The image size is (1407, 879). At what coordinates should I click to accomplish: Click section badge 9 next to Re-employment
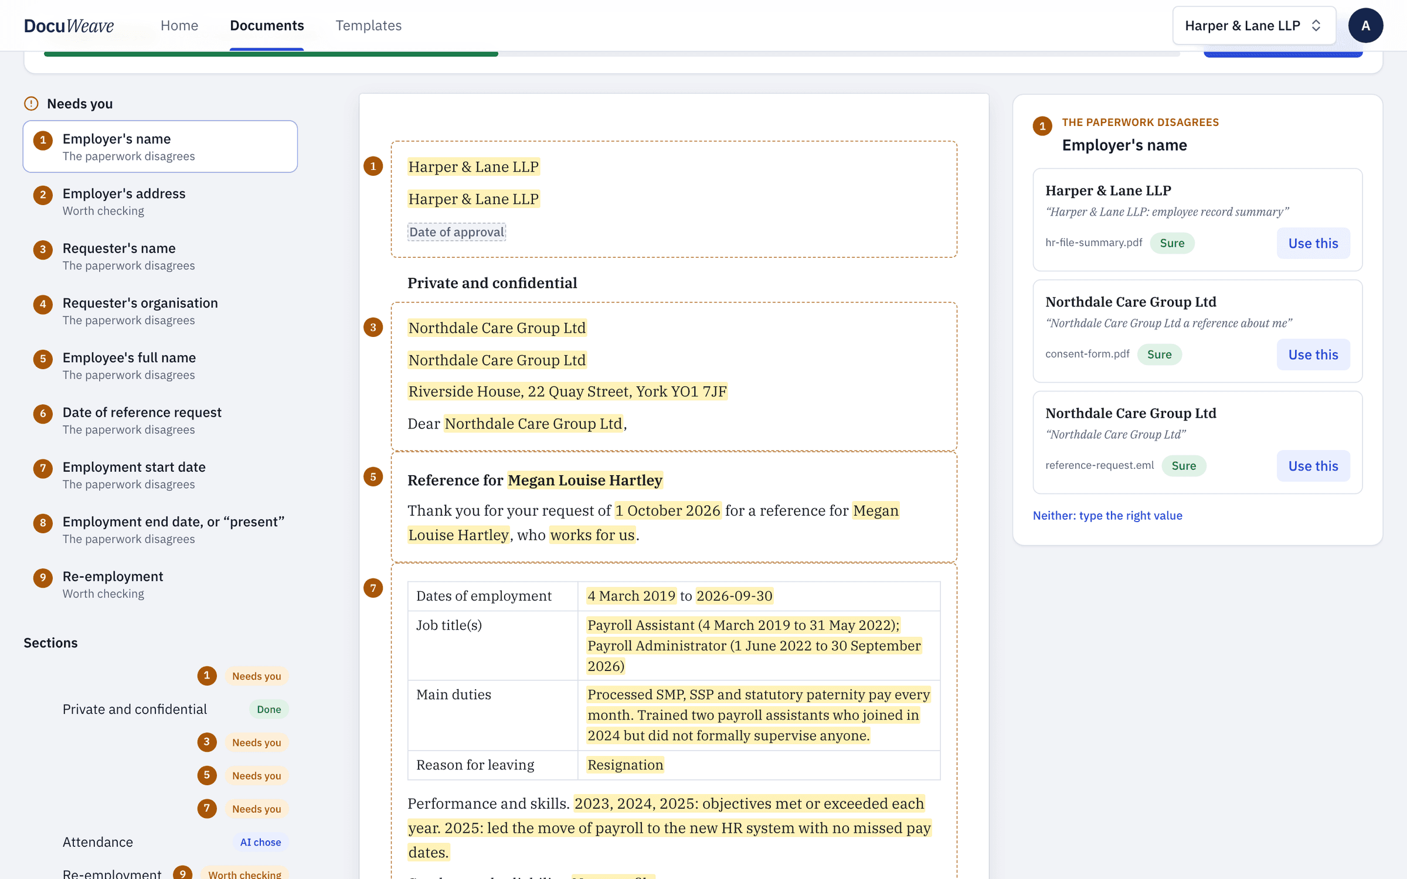[x=183, y=873]
